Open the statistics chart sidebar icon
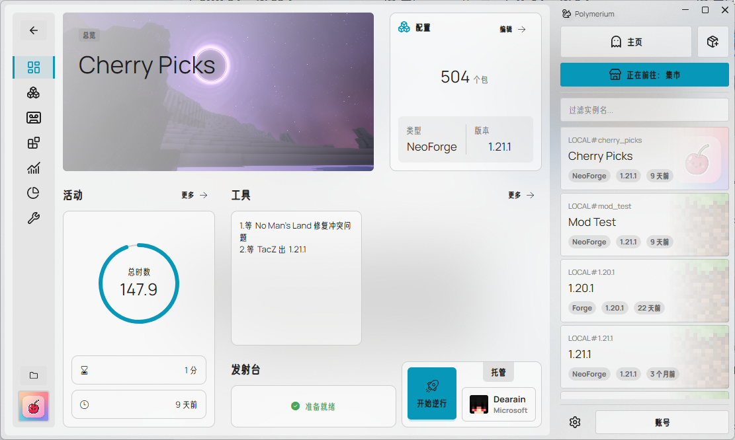The width and height of the screenshot is (735, 440). [x=34, y=168]
